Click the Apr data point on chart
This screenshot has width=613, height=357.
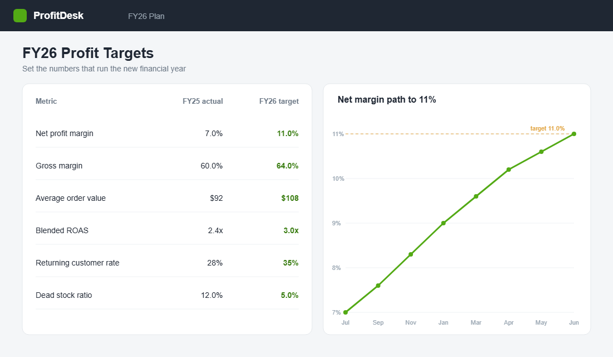[x=509, y=170]
